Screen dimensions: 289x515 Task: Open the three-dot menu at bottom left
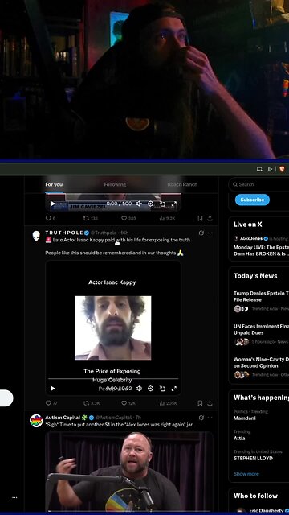[x=14, y=497]
